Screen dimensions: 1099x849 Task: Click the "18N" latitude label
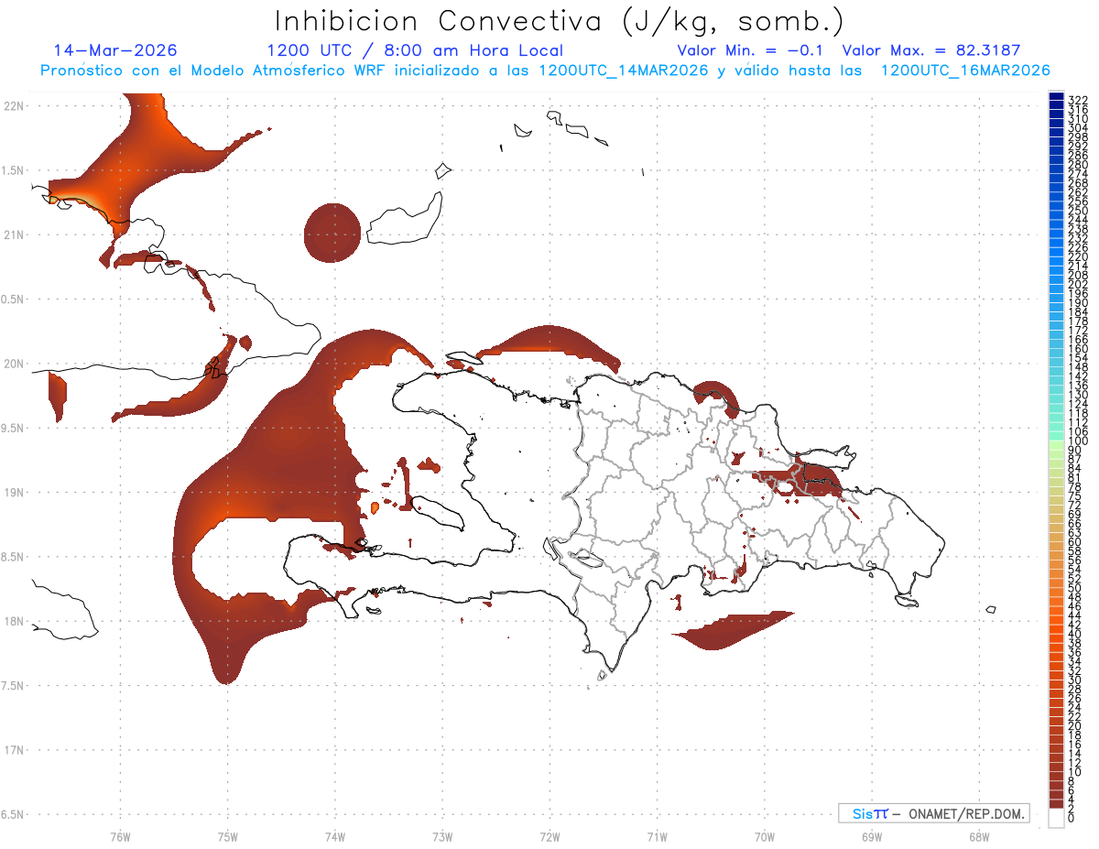tap(13, 621)
